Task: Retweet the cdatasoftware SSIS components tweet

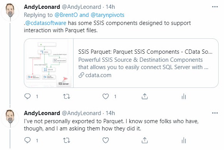Action: (x=67, y=96)
